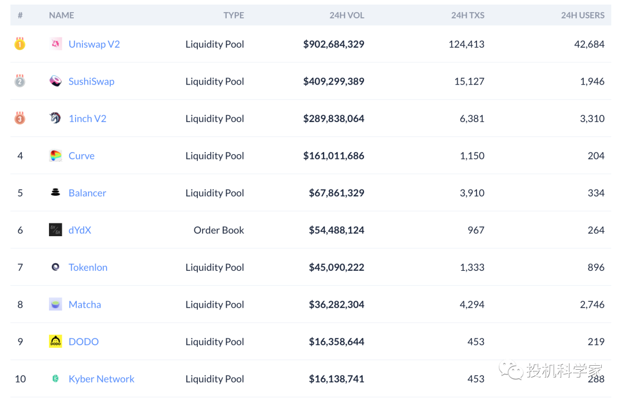The width and height of the screenshot is (623, 398).
Task: Click the Curve rainbow logo icon
Action: 55,156
